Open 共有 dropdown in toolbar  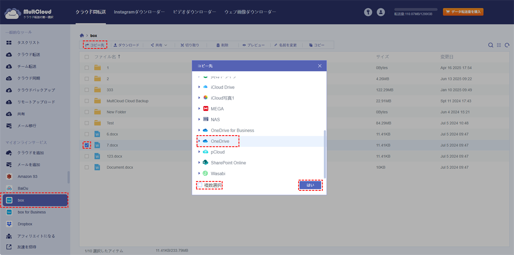click(x=159, y=45)
